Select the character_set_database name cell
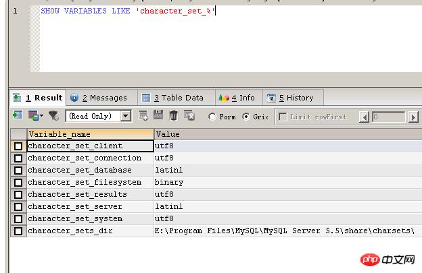The image size is (422, 273). (x=91, y=170)
